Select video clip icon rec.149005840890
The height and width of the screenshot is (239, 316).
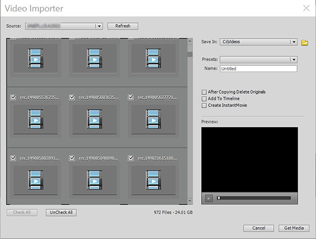(x=94, y=180)
